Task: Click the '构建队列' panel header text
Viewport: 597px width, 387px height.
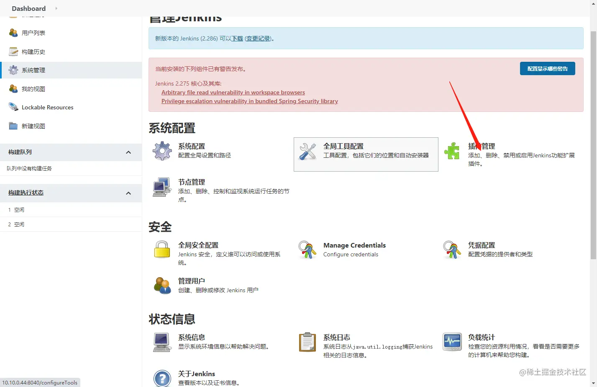Action: point(20,152)
